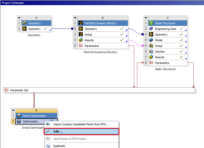Choose Edit from the context menu
This screenshot has width=204, height=148.
pyautogui.click(x=58, y=131)
